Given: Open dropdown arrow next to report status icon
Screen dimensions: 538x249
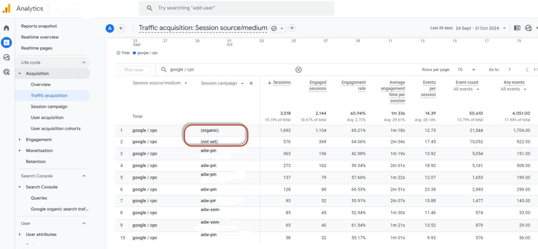Looking at the screenshot, I should tap(282, 28).
